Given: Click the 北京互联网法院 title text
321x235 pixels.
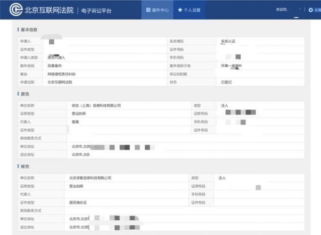Looking at the screenshot, I should 49,10.
